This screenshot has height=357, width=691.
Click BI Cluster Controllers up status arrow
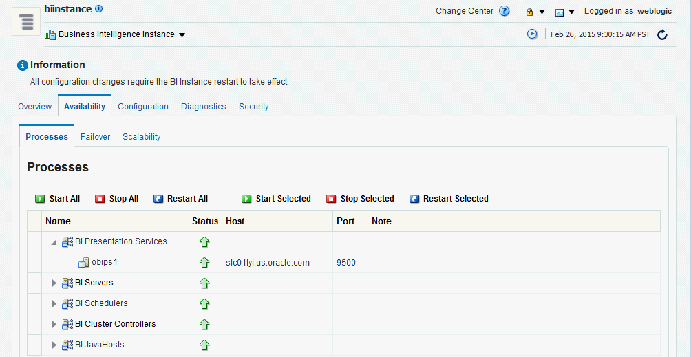click(x=204, y=325)
